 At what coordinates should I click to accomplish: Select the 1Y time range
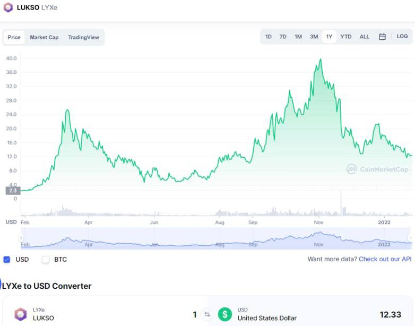coord(329,37)
